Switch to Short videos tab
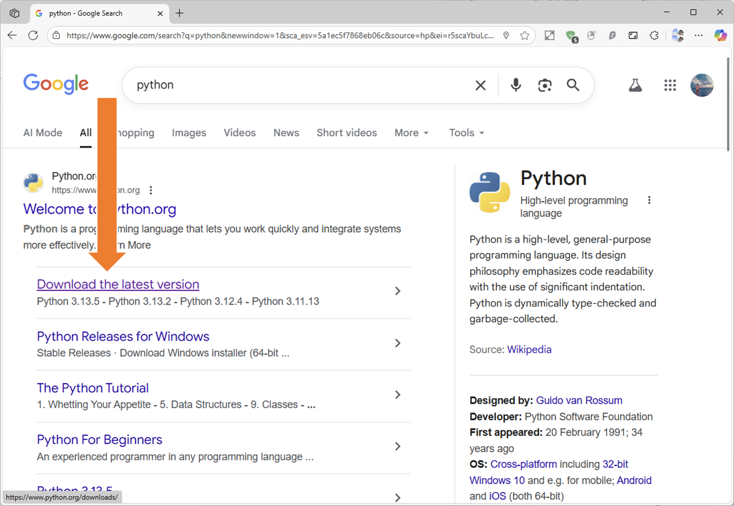 pyautogui.click(x=346, y=133)
